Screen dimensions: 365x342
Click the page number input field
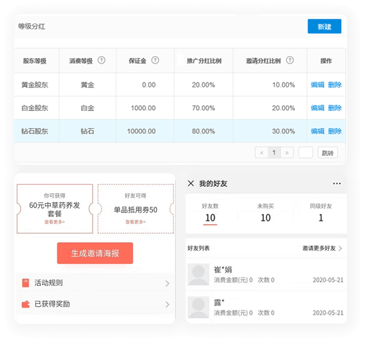(305, 153)
